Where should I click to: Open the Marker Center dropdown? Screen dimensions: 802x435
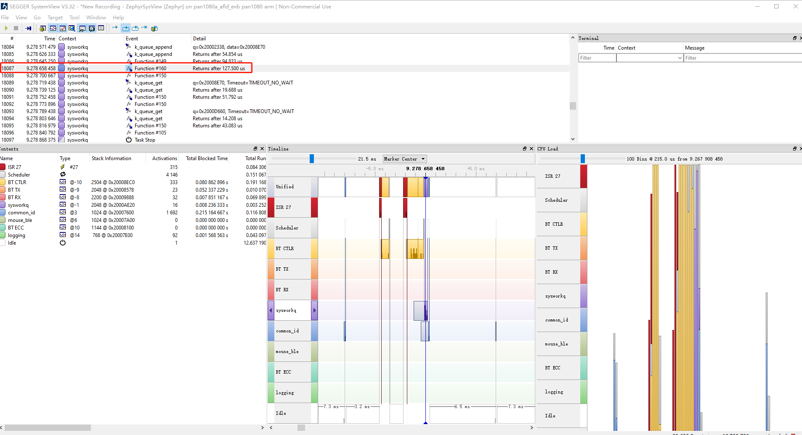[x=405, y=159]
